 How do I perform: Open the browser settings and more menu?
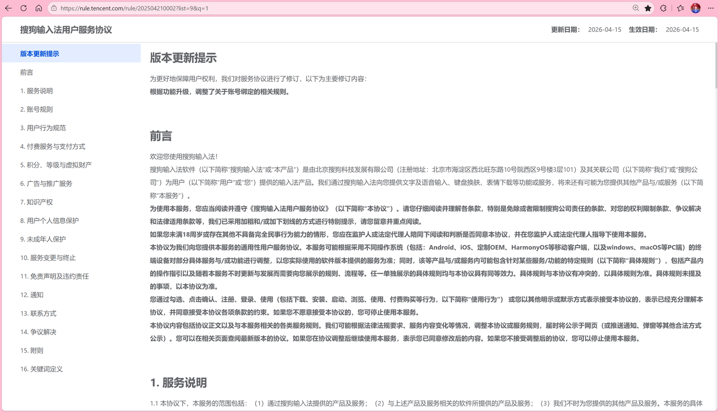711,8
